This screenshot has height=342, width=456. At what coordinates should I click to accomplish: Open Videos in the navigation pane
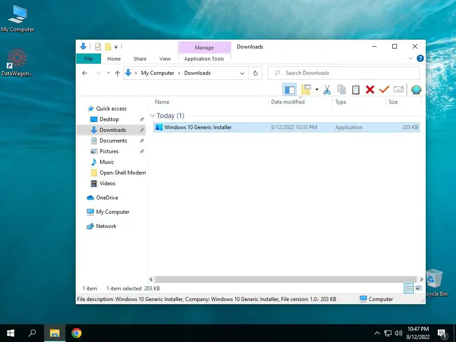(108, 183)
